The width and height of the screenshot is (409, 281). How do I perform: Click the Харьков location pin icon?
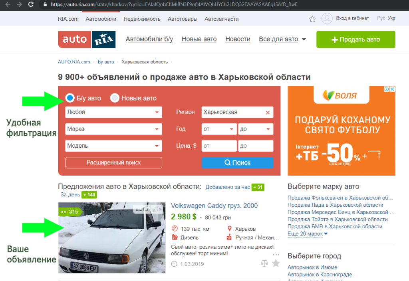pyautogui.click(x=230, y=229)
